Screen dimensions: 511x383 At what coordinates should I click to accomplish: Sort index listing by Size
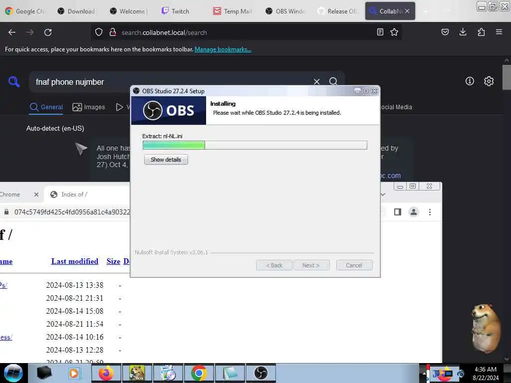point(113,261)
